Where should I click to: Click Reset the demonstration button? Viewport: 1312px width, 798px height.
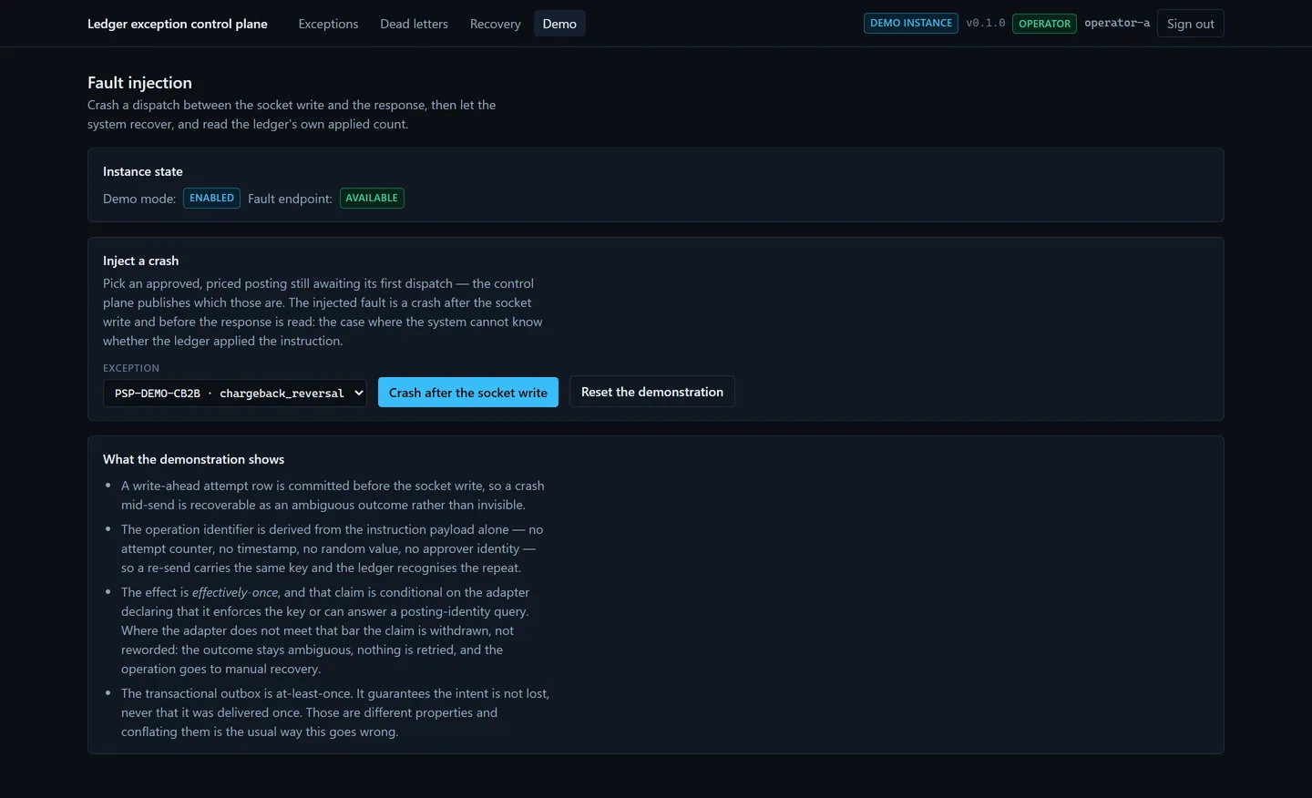[652, 392]
